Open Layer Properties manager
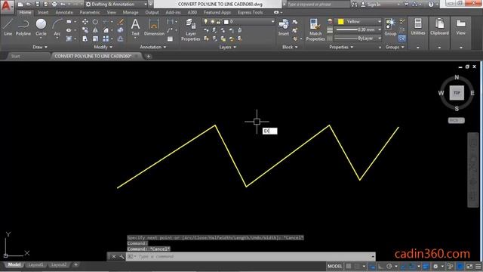The image size is (483, 272). (x=190, y=30)
